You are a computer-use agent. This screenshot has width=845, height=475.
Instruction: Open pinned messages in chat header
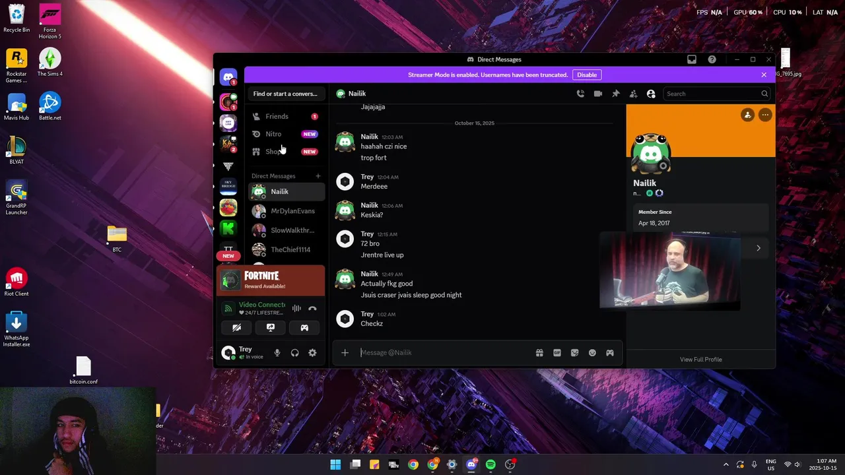point(616,94)
